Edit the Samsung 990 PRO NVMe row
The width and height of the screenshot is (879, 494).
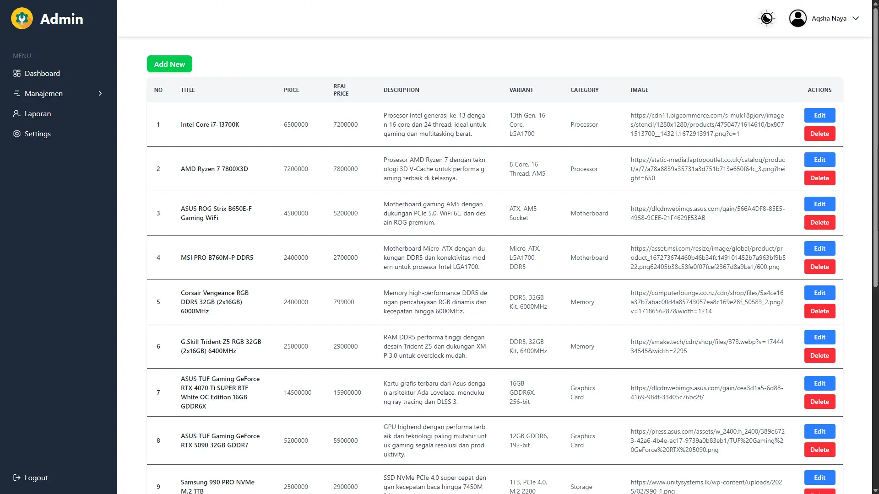coord(819,478)
